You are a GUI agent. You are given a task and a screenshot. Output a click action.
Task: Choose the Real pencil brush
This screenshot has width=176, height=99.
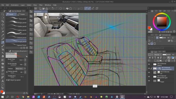click(16, 19)
